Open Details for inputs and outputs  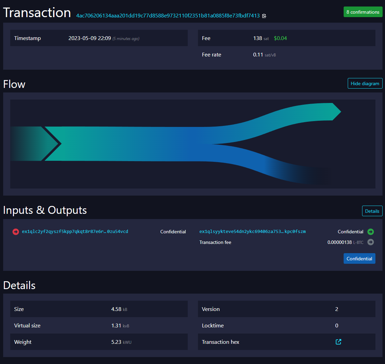coord(372,211)
